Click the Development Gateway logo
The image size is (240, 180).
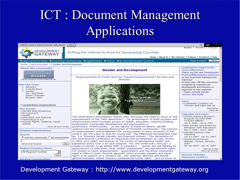click(39, 53)
